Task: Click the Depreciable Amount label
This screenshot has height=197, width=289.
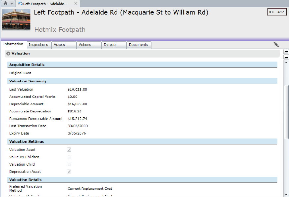Action: pos(27,104)
